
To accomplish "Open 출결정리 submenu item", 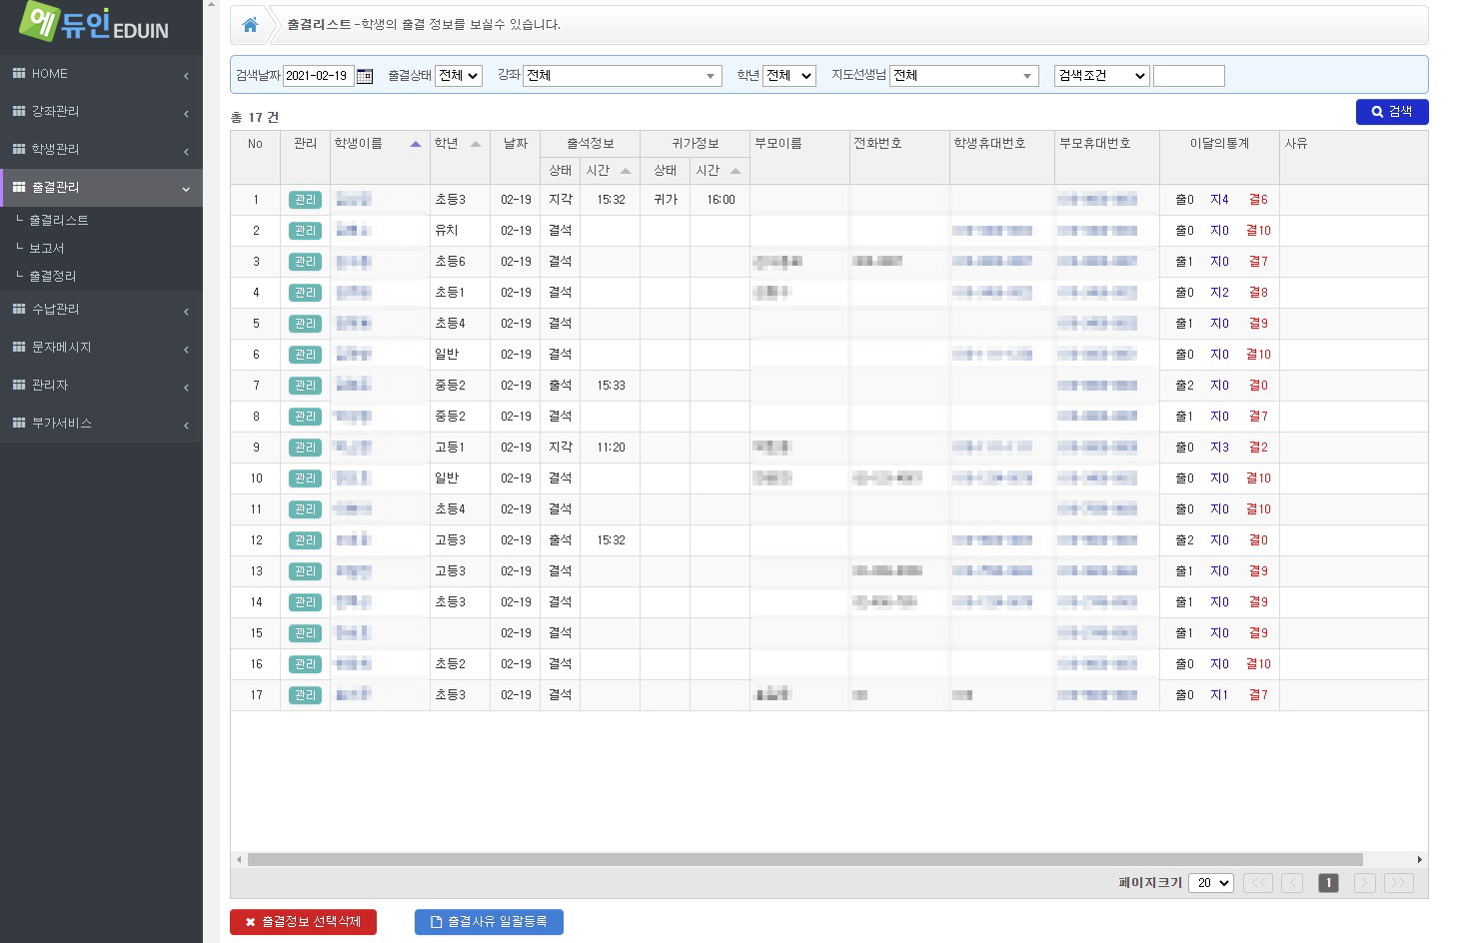I will tap(53, 276).
